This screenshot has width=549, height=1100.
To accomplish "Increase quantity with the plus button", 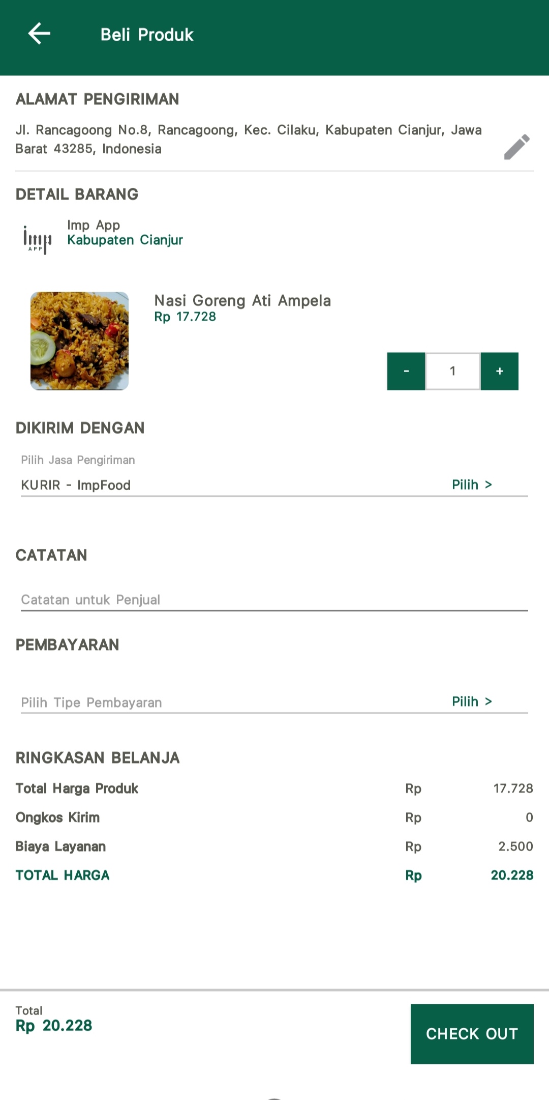I will click(x=500, y=371).
